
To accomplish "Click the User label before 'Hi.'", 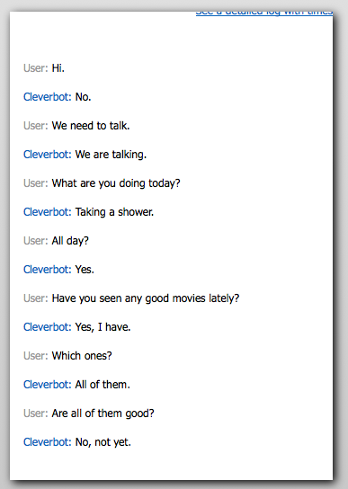I will tap(36, 68).
